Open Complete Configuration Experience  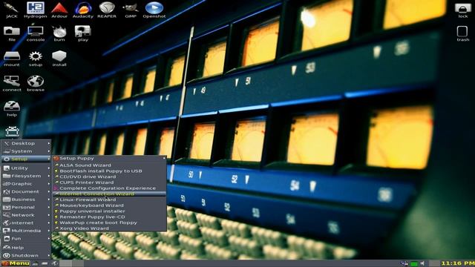click(x=109, y=188)
